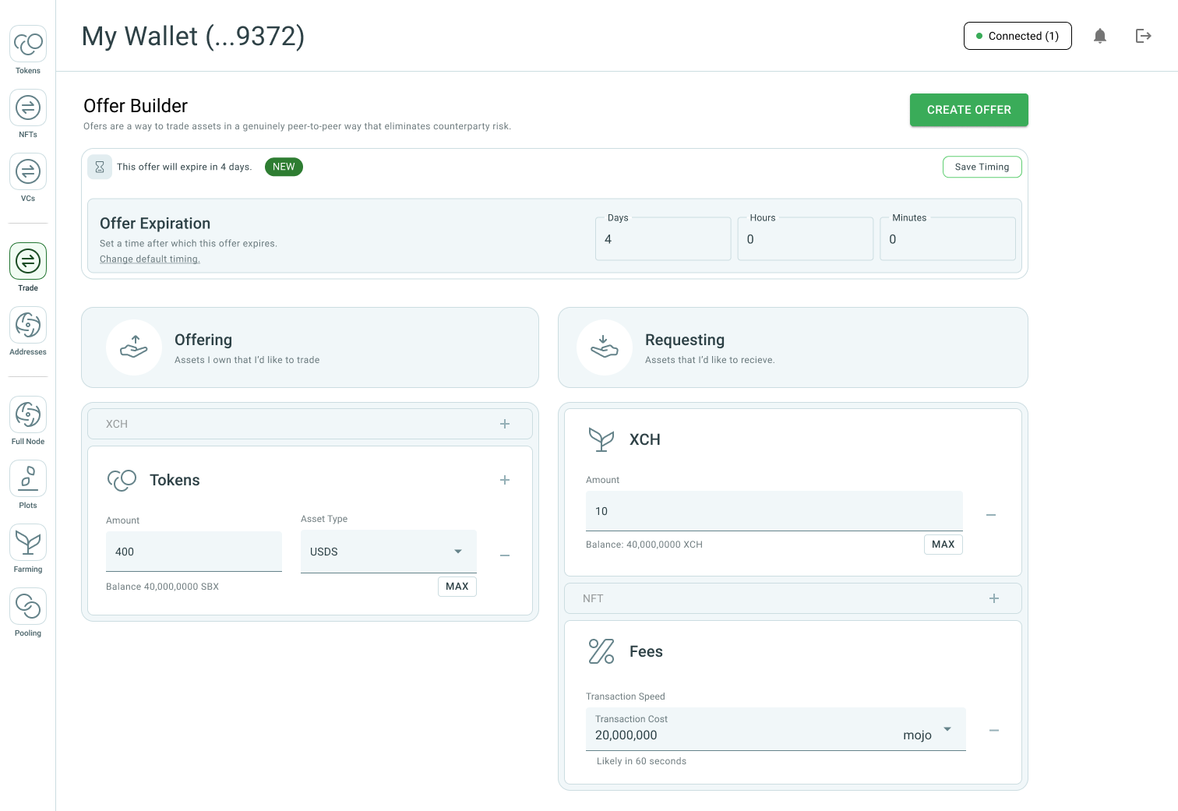This screenshot has width=1178, height=811.
Task: Click the Days expiration input field
Action: pyautogui.click(x=662, y=238)
